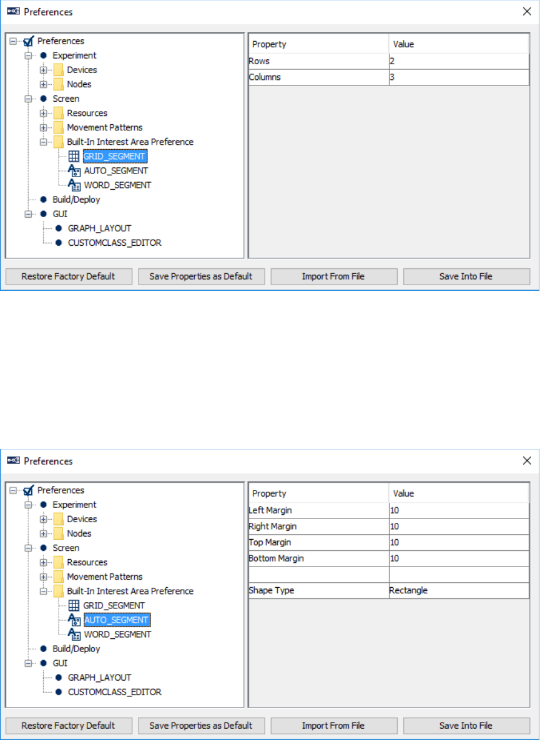Select Build/Deploy in top window tree
Viewport: 540px width, 740px height.
click(76, 200)
